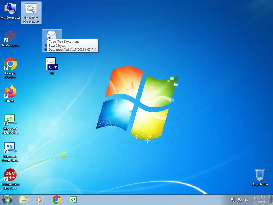This screenshot has height=205, width=273.
Task: Click the network tray icon
Action: coord(233,200)
